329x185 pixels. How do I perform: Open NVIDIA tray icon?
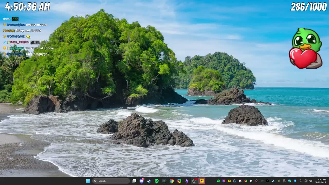279,181
